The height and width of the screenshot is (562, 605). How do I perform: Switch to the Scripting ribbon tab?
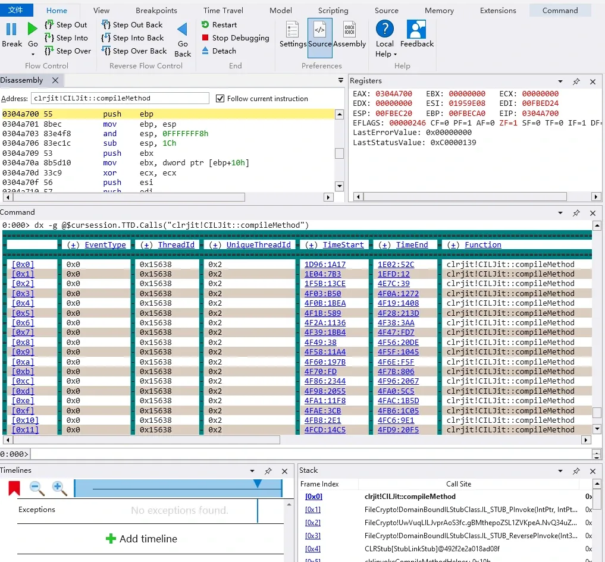(333, 11)
